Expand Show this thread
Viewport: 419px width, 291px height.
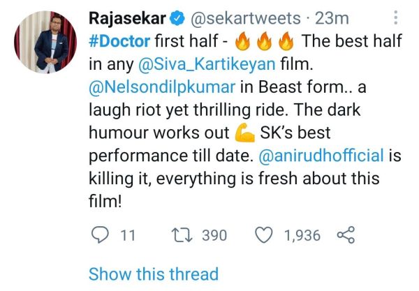154,274
